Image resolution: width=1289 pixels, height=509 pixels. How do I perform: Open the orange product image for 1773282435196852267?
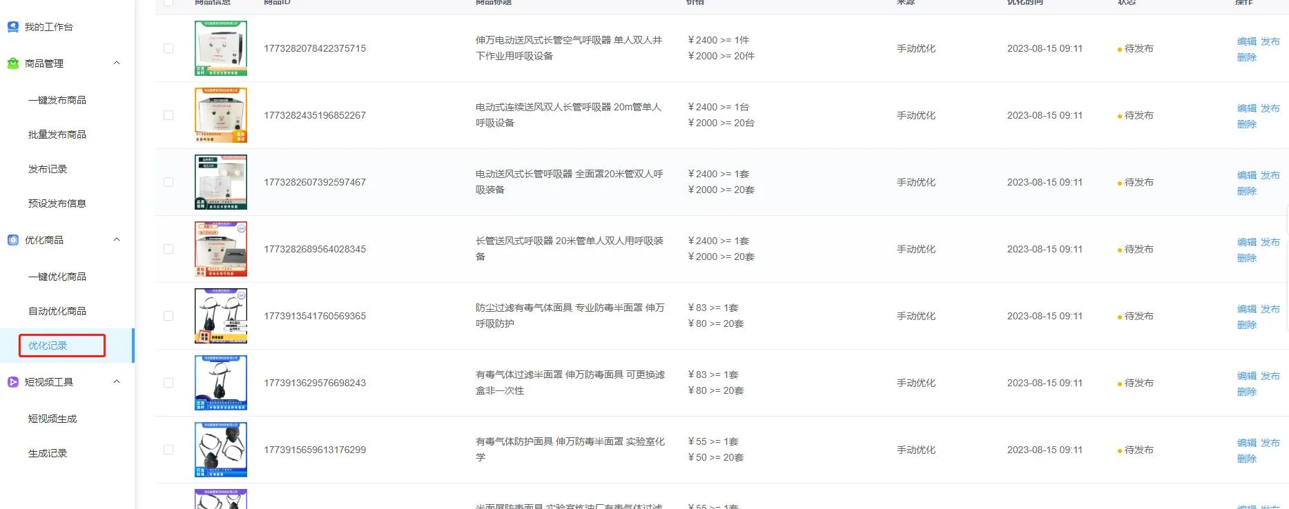point(221,115)
